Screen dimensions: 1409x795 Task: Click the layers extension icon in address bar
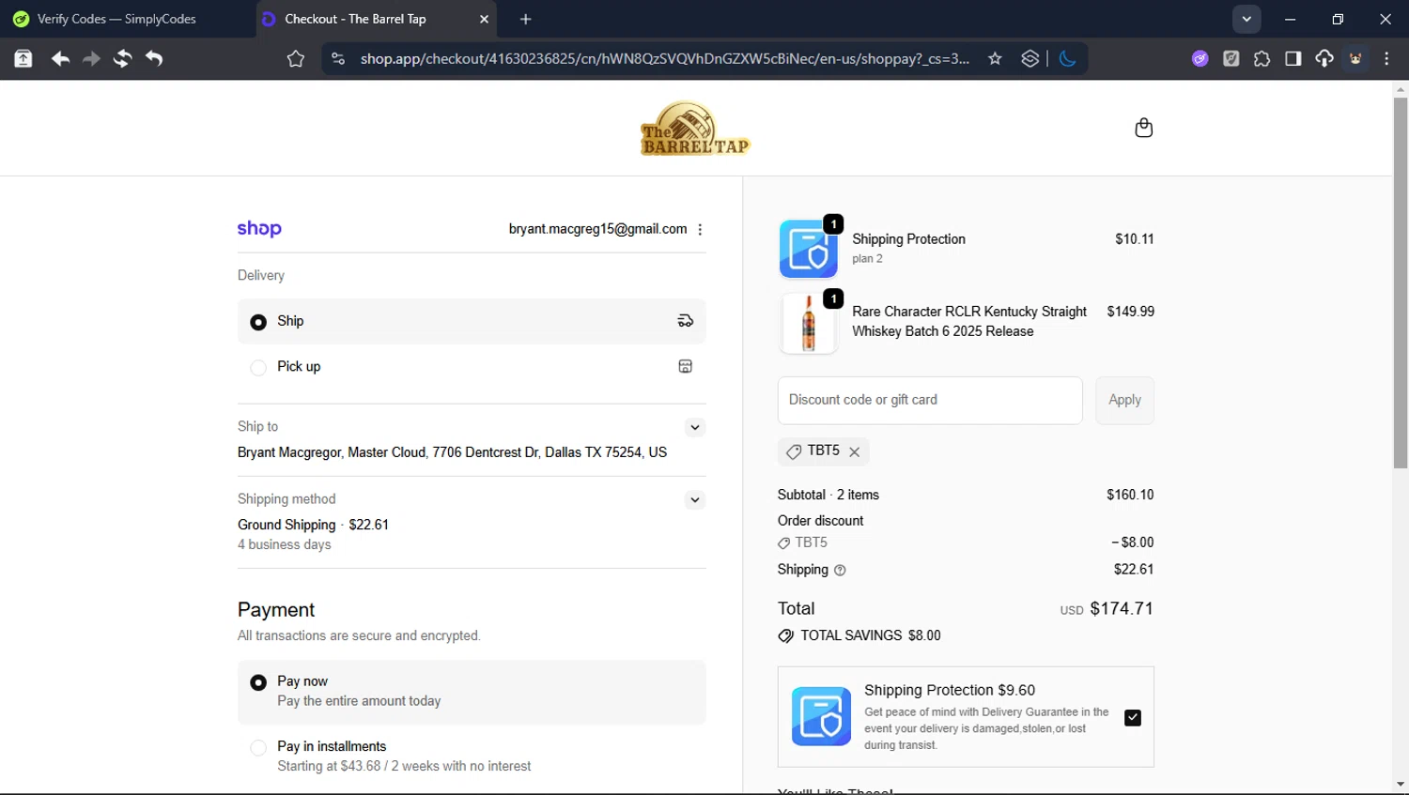pyautogui.click(x=1030, y=58)
